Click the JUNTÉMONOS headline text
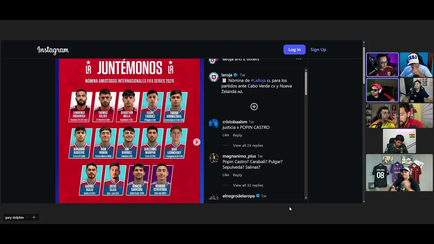The height and width of the screenshot is (244, 434). (130, 67)
